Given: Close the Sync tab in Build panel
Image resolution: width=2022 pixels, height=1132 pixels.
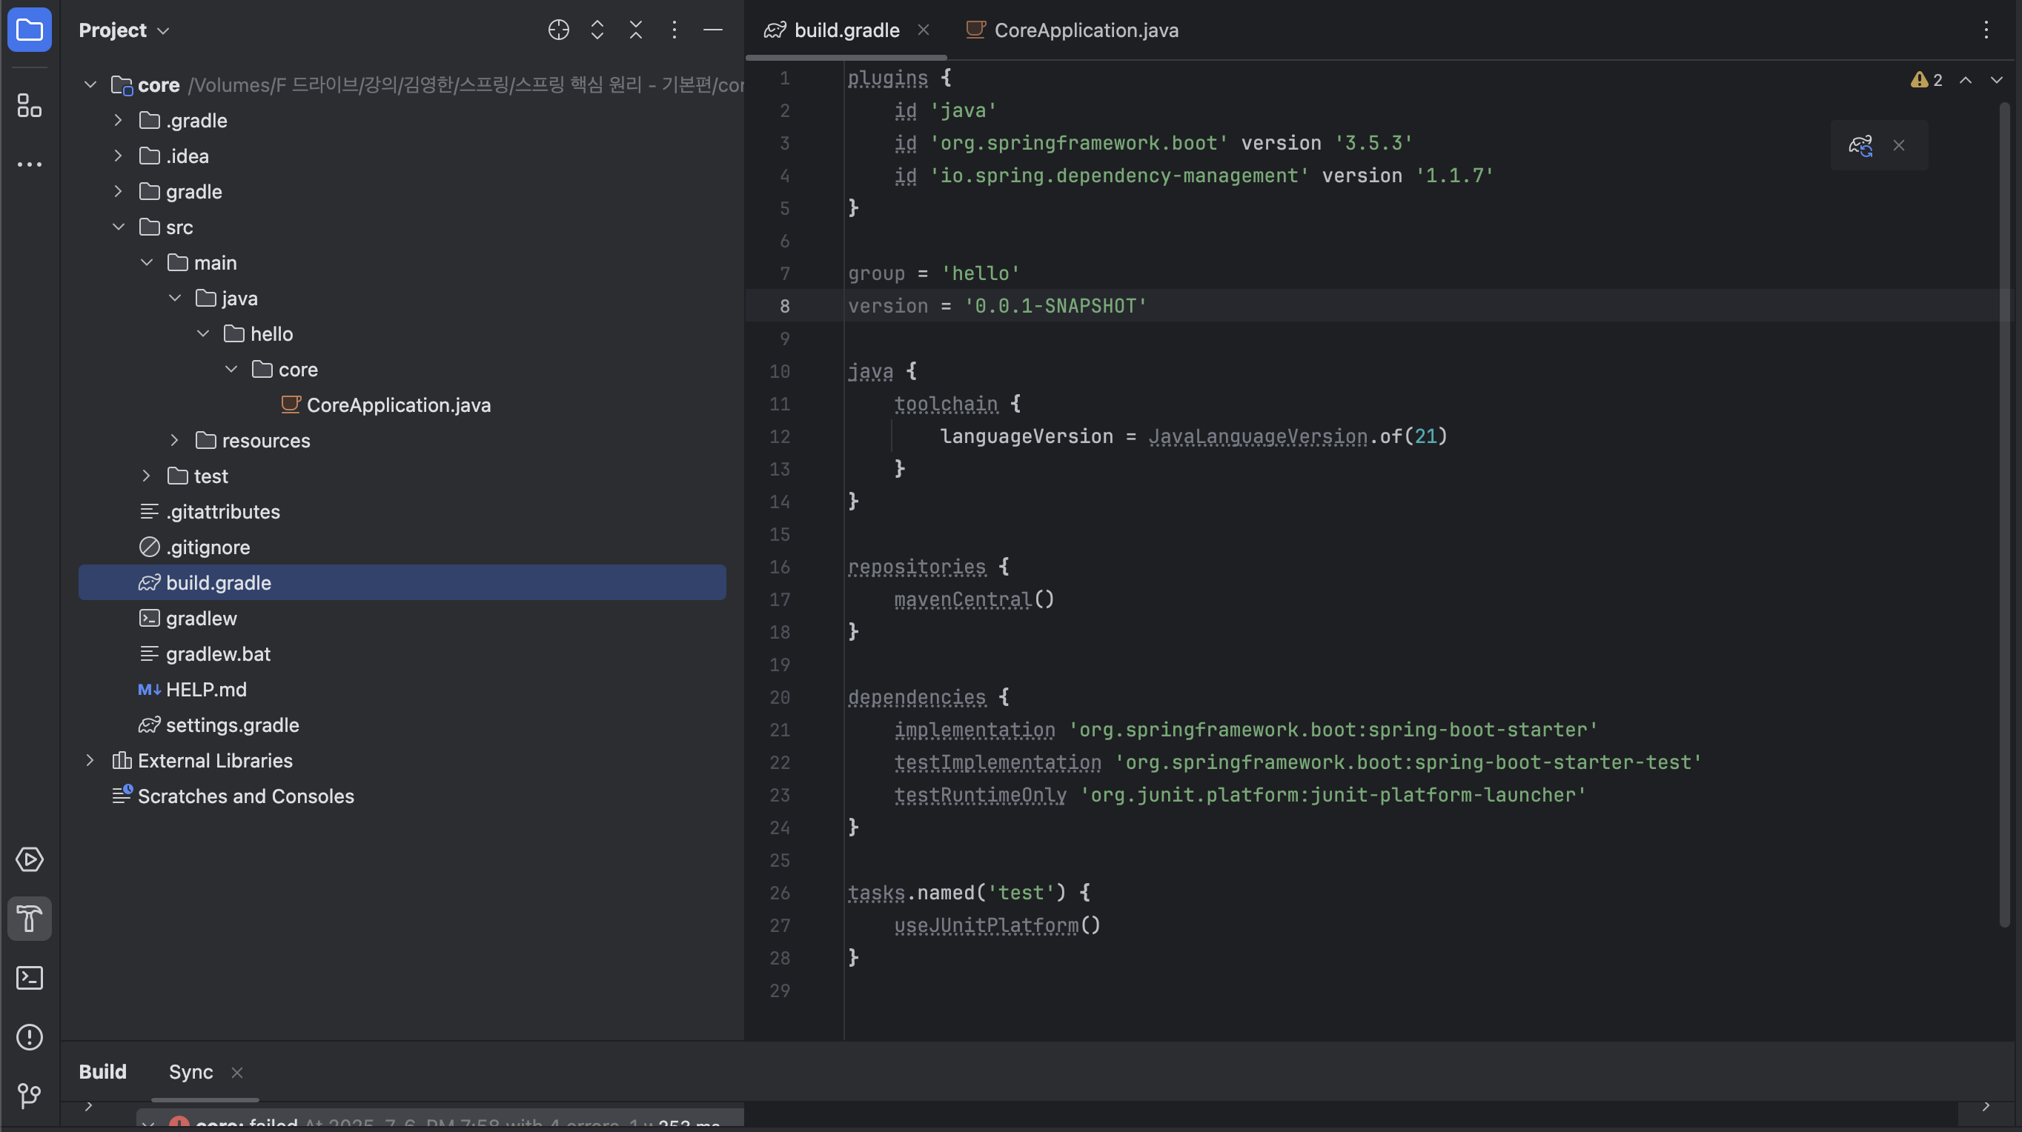Looking at the screenshot, I should [x=237, y=1073].
